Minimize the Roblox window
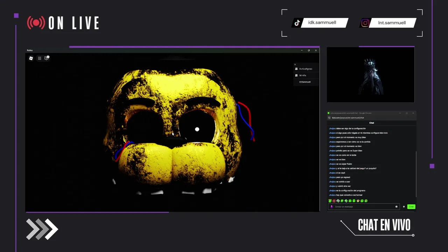Viewport: 448px width, 252px height. pos(302,50)
